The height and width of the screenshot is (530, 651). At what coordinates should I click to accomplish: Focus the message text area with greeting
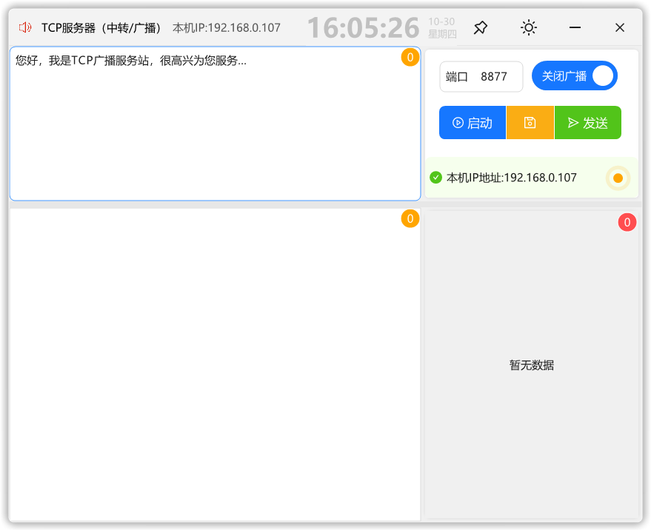point(215,124)
